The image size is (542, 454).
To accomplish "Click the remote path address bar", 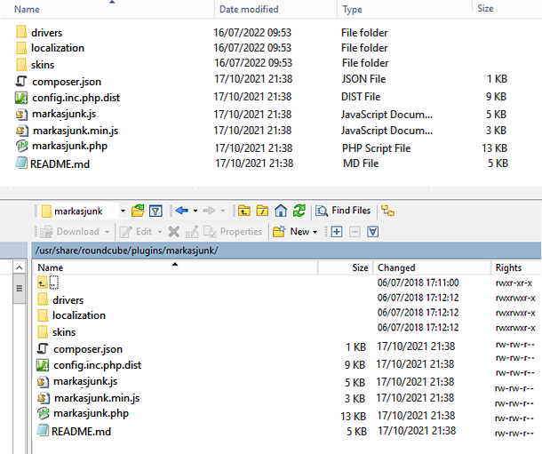I will pos(267,251).
